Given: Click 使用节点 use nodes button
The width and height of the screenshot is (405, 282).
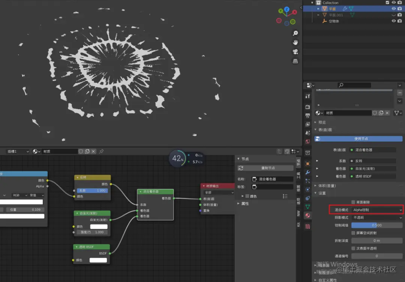Looking at the screenshot, I should click(x=358, y=139).
